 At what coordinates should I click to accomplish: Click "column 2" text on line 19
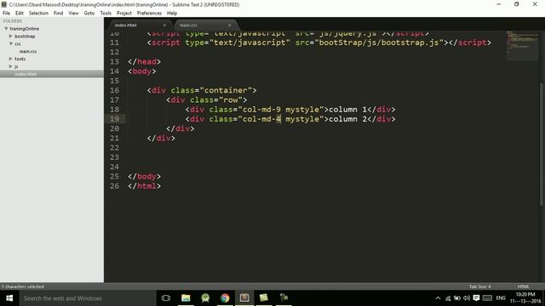(347, 119)
